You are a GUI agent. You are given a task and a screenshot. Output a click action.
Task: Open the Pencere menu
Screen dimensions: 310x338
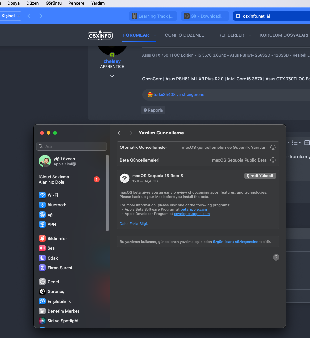tap(76, 3)
